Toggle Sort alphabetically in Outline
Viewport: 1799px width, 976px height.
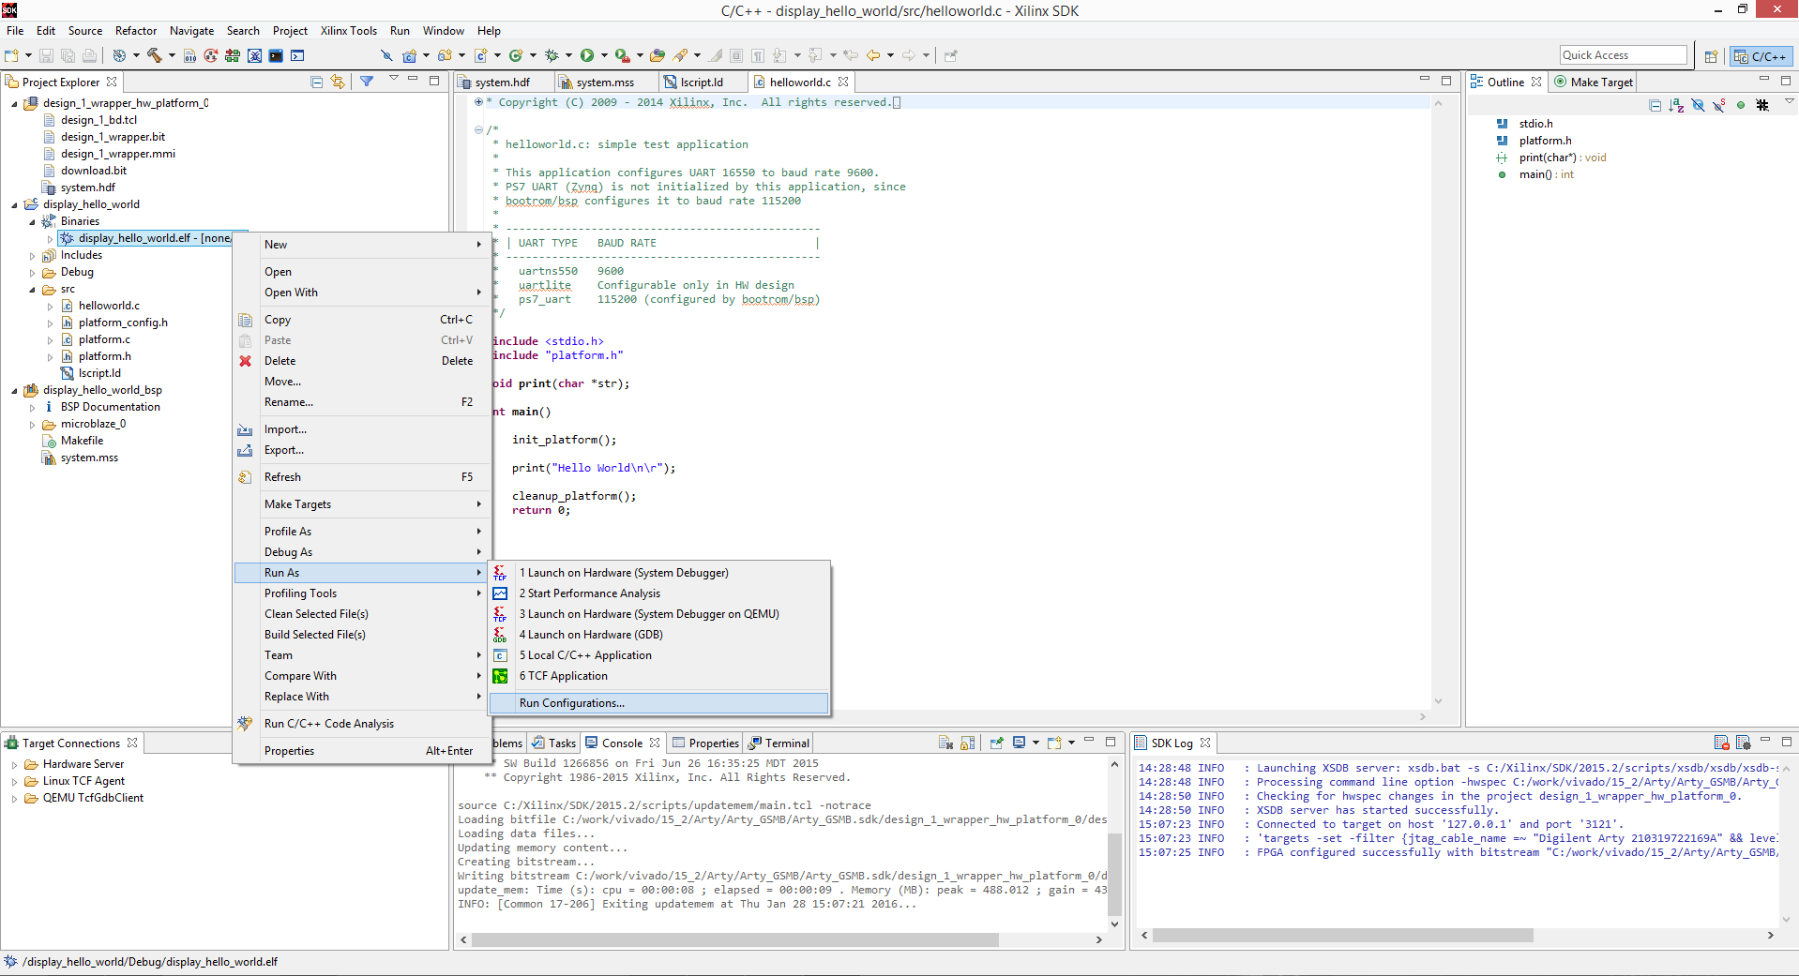(1676, 106)
